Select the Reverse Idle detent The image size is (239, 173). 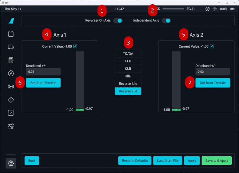tap(128, 83)
